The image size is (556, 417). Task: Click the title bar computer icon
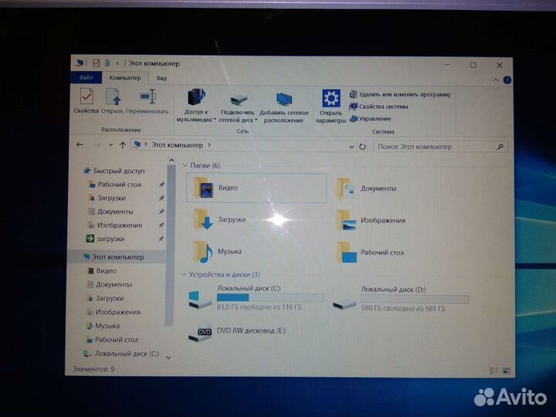point(80,63)
